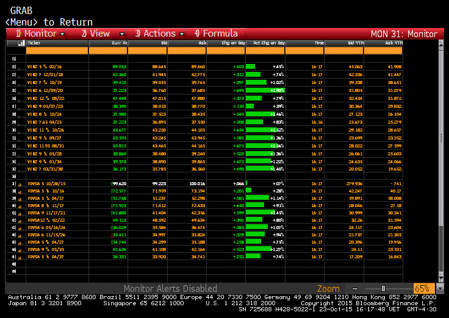449x318 pixels.
Task: Click the bar icon beside PDVSA12 02/22
Action: [20, 221]
